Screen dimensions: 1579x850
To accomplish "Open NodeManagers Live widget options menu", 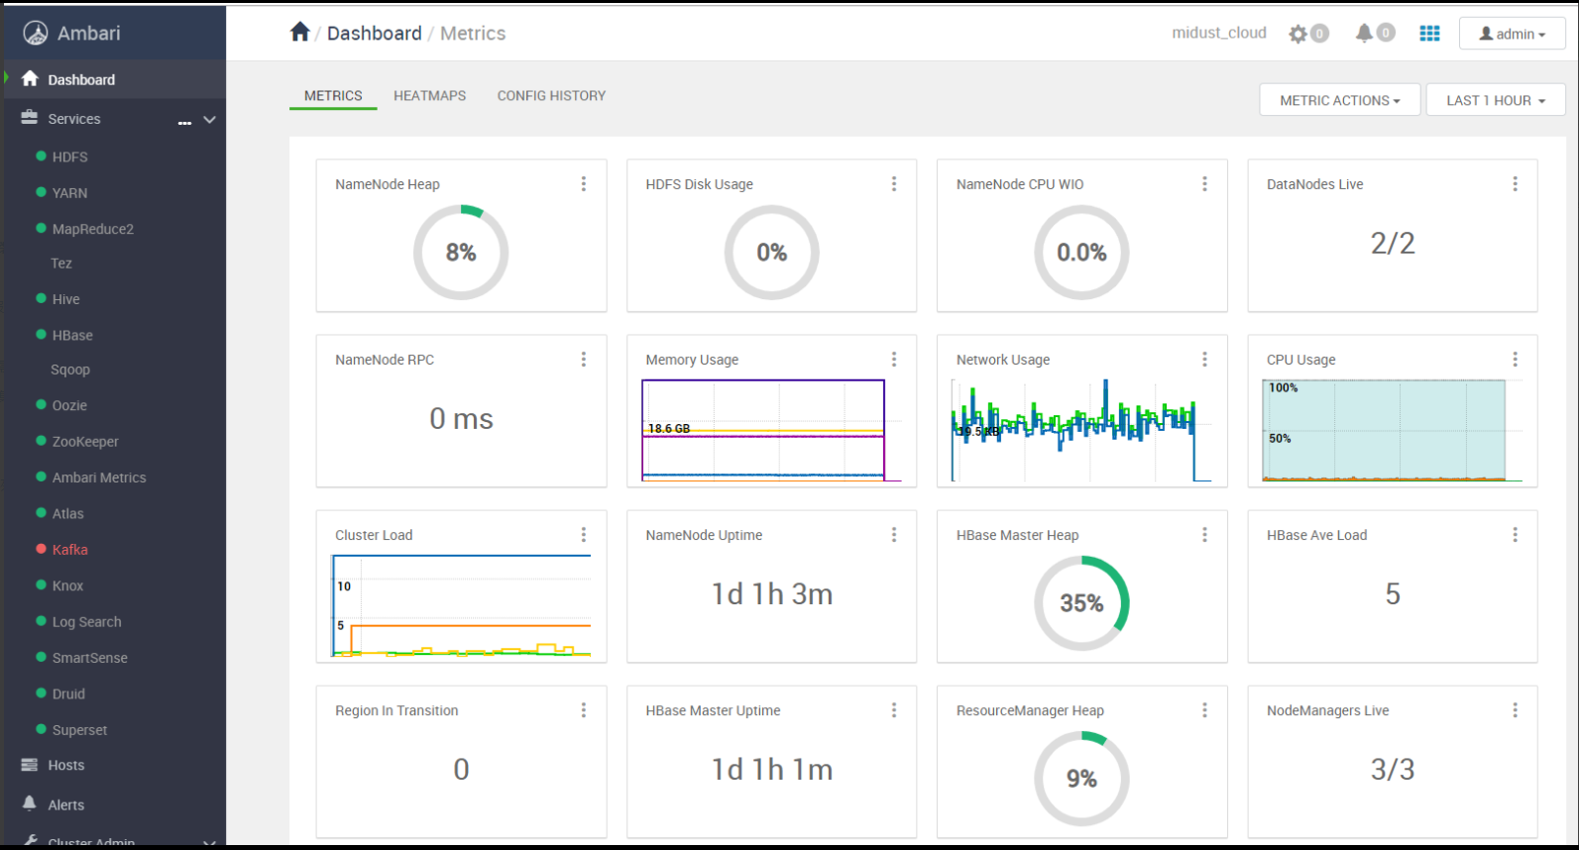I will pos(1515,710).
